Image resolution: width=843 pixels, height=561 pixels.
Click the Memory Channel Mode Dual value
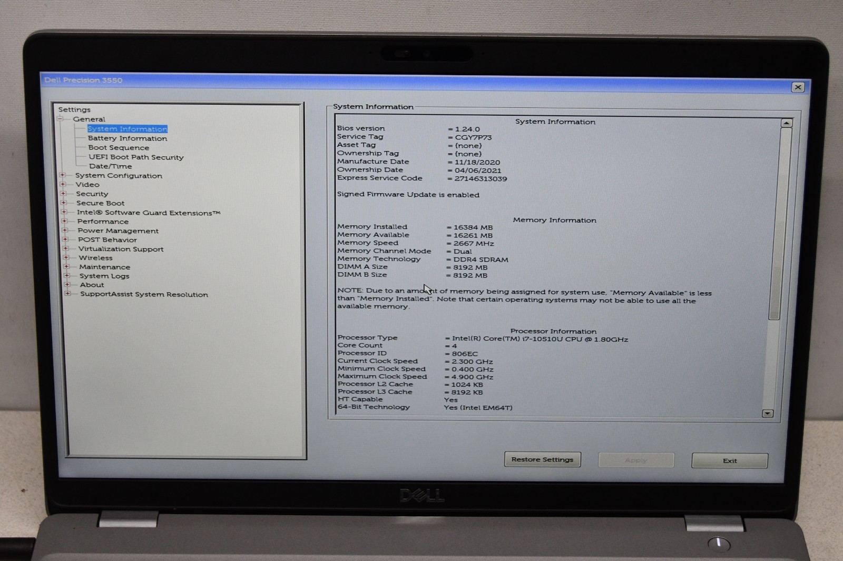pyautogui.click(x=463, y=252)
